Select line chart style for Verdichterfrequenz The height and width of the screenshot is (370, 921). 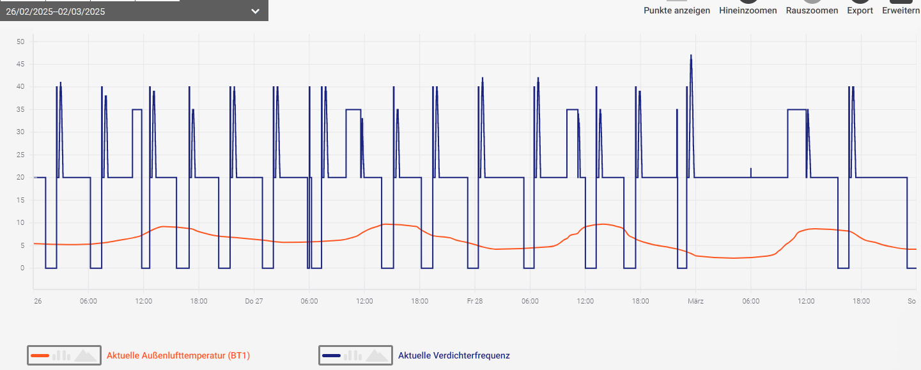pos(331,355)
